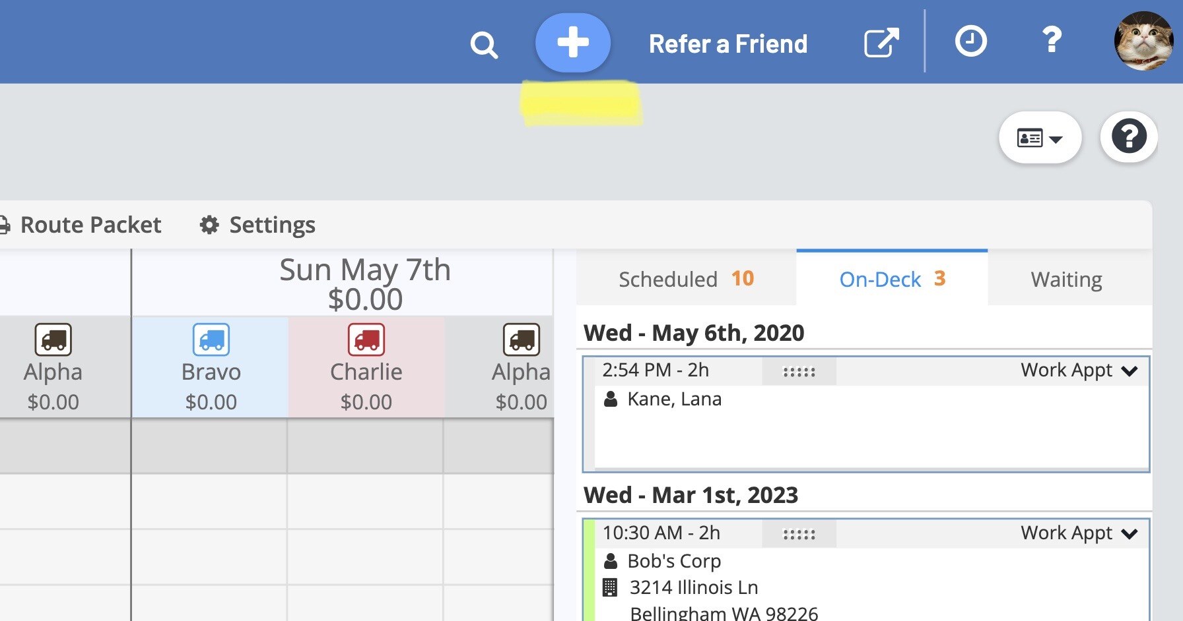Image resolution: width=1183 pixels, height=621 pixels.
Task: Click the search magnifier icon
Action: (484, 45)
